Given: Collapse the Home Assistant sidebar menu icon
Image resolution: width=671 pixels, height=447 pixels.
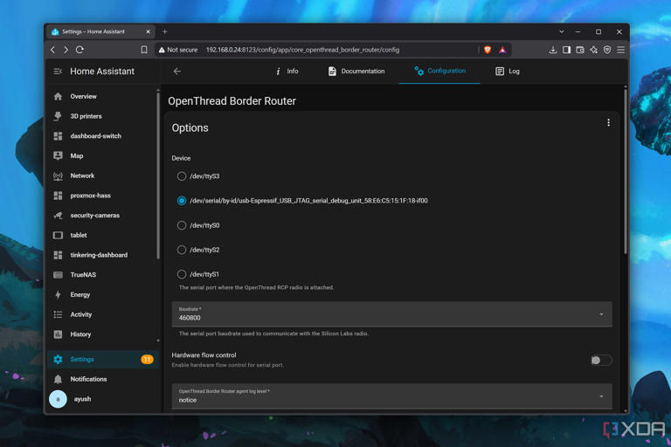Looking at the screenshot, I should (58, 72).
